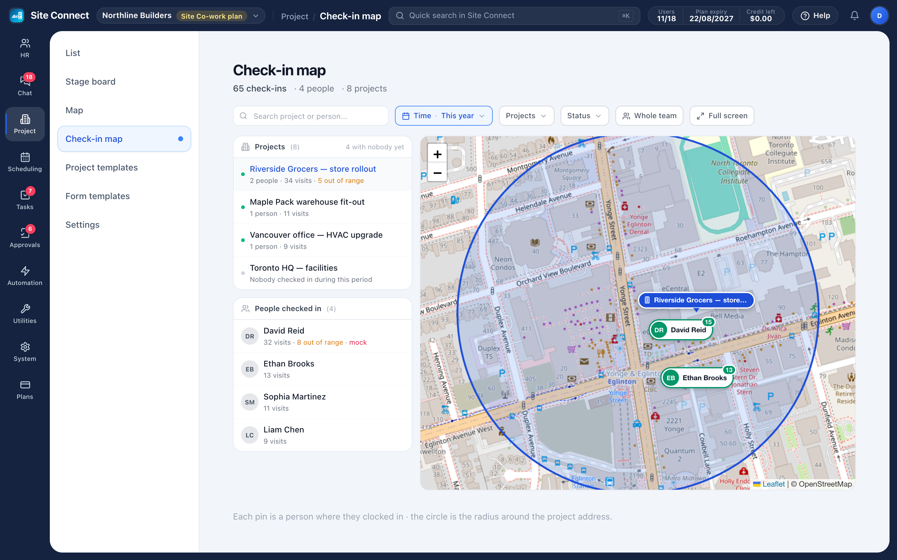Screen dimensions: 897x560
Task: Click the Riverside Grocers map label
Action: pyautogui.click(x=696, y=300)
